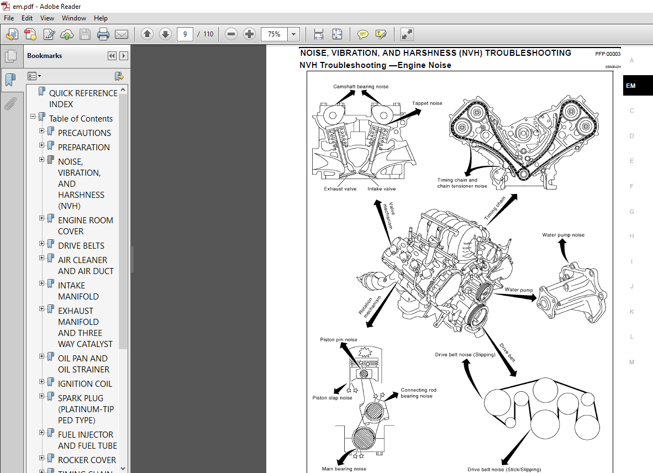Expand the OIL PAN AND OIL STRAINER node
This screenshot has height=473, width=653.
41,356
